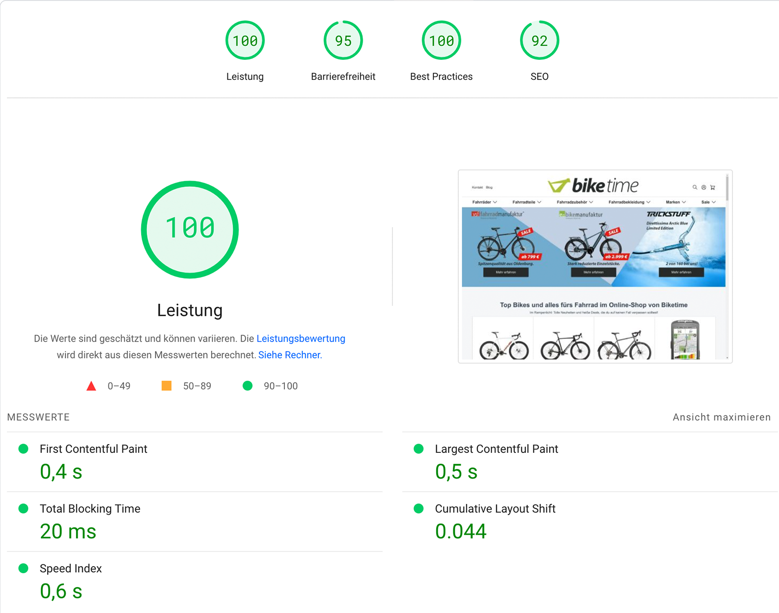The height and width of the screenshot is (613, 779).
Task: Click the red triangle 0–49 legend icon
Action: pyautogui.click(x=91, y=386)
